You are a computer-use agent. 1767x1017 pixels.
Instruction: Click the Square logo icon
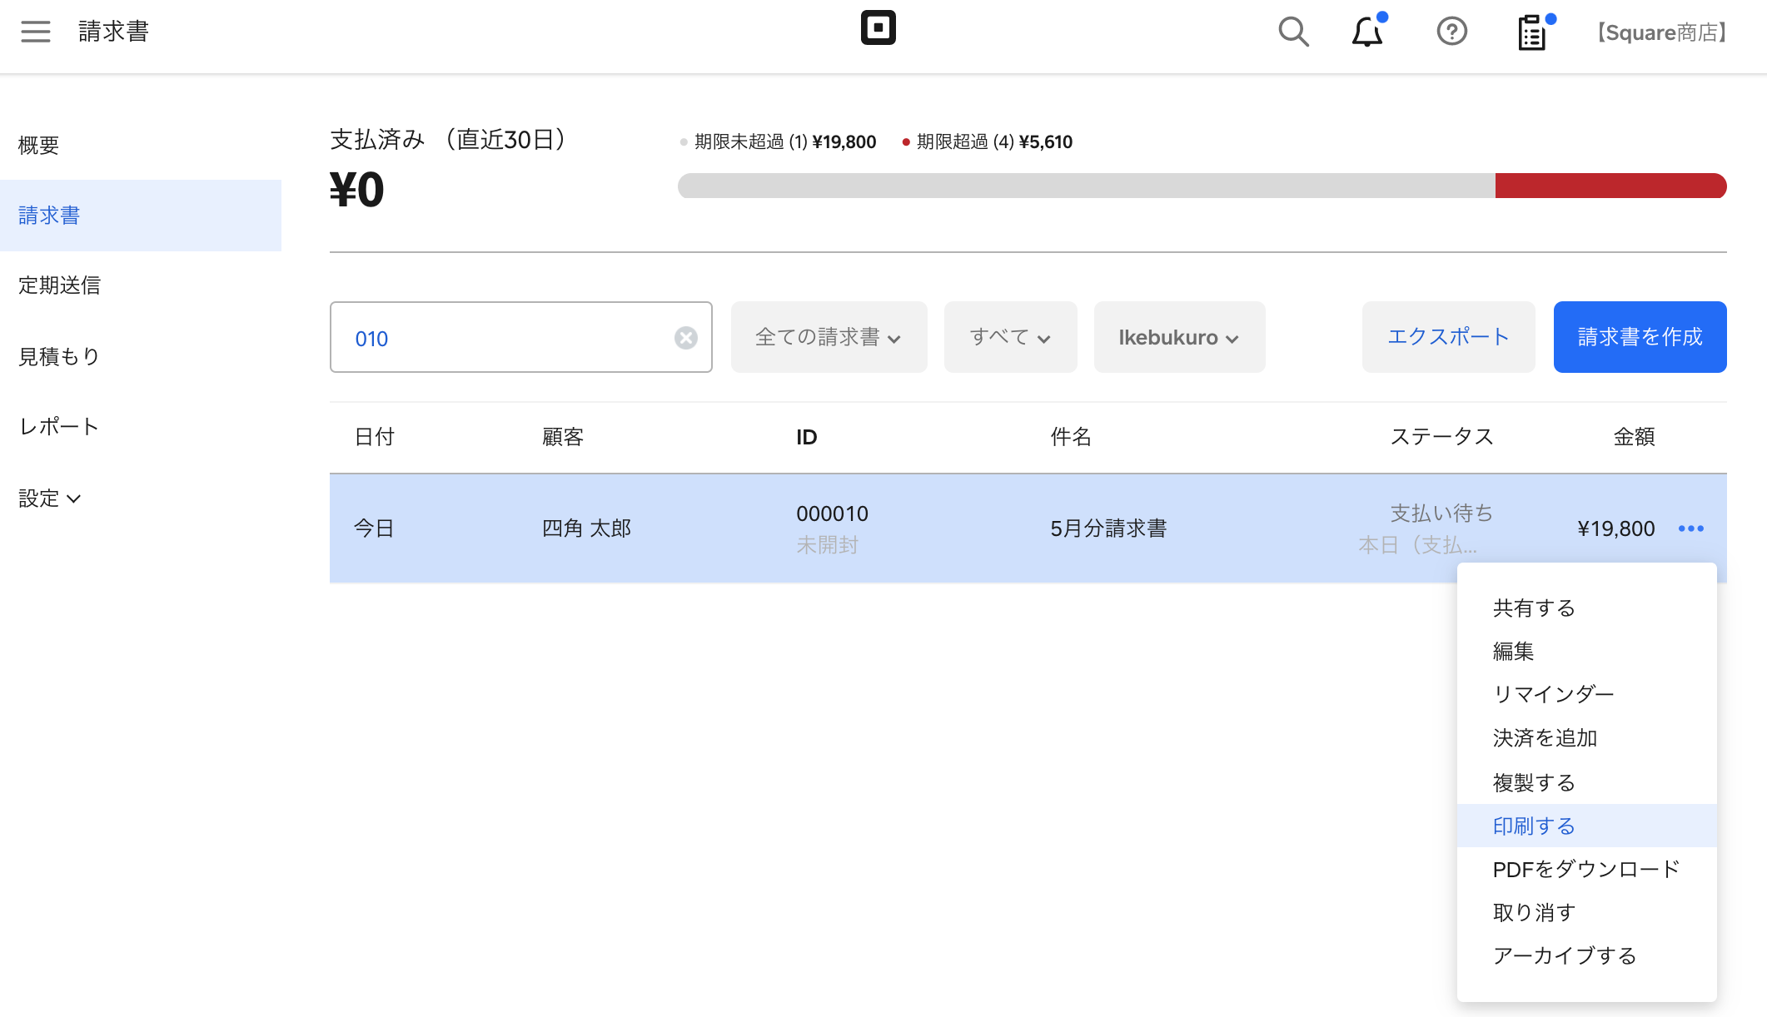[878, 27]
